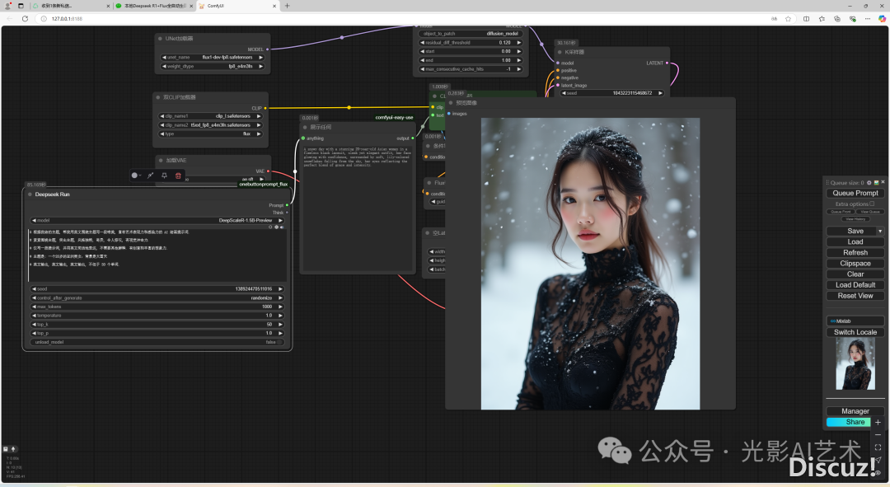
Task: Click Switch Locale button
Action: [855, 332]
